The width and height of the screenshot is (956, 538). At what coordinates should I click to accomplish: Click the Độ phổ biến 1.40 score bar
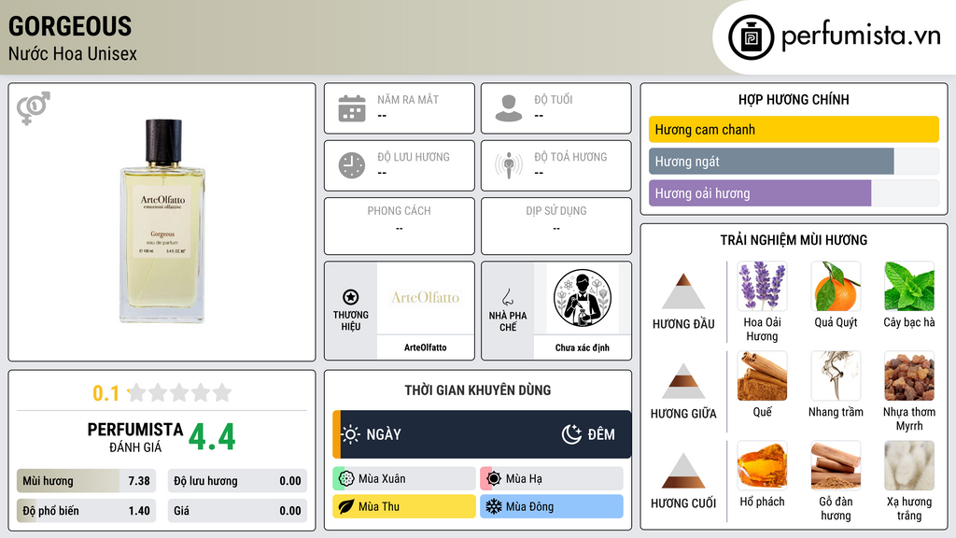(86, 511)
